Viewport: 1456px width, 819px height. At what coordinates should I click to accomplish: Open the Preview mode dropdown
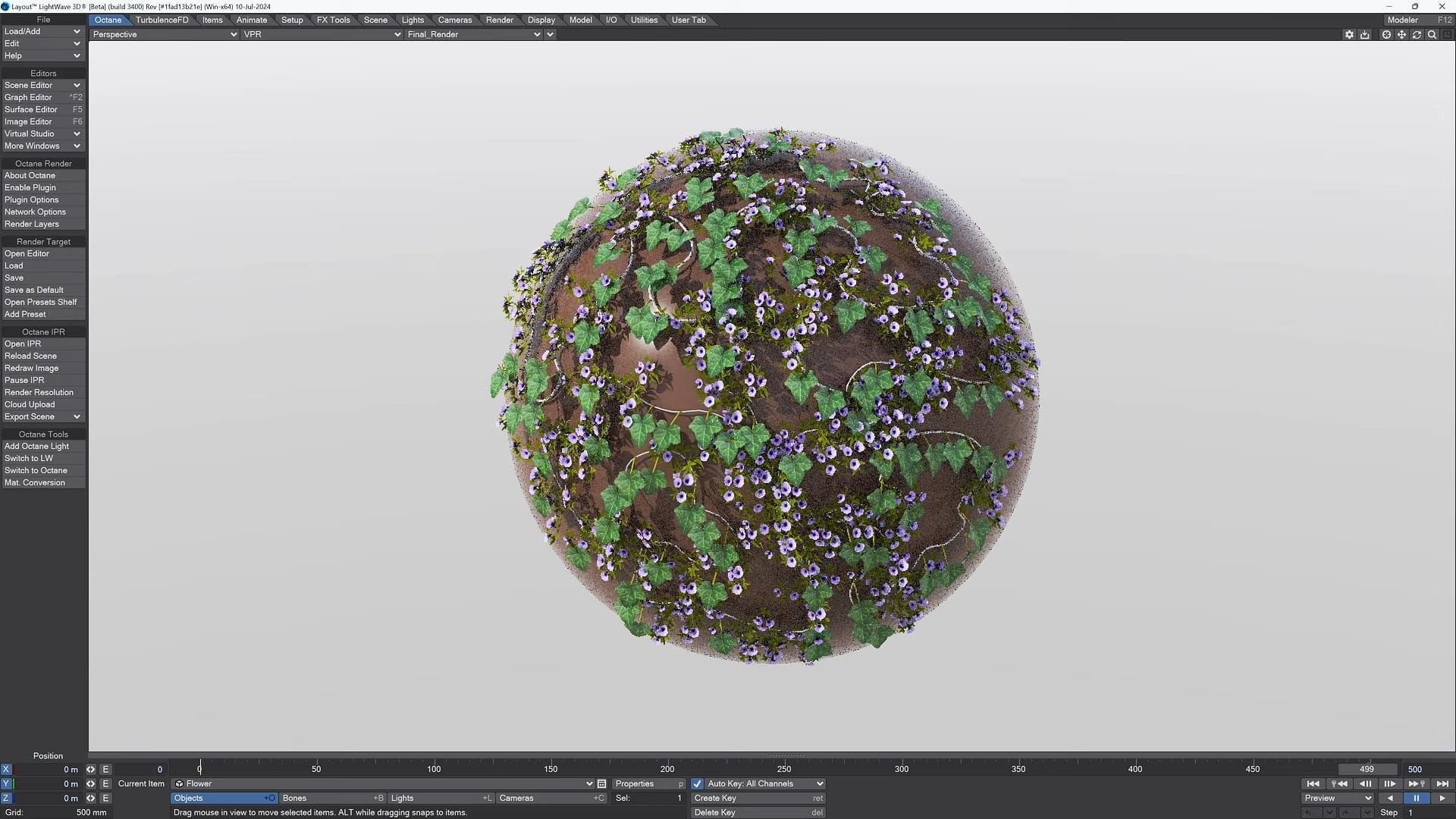click(x=1335, y=798)
